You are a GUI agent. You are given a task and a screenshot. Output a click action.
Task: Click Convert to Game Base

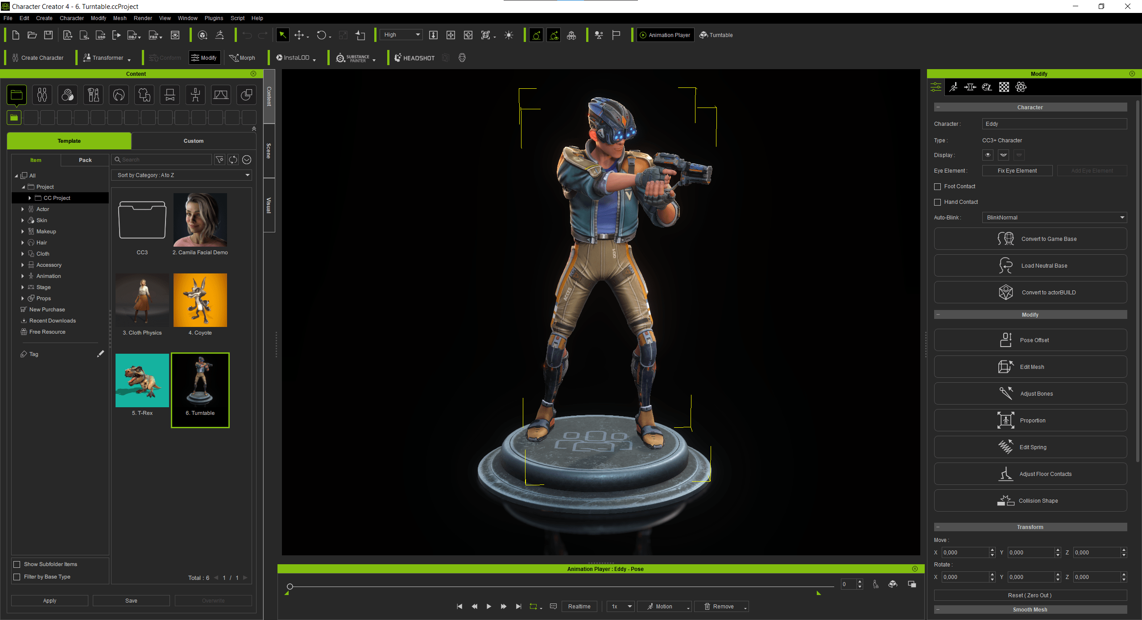click(x=1030, y=239)
